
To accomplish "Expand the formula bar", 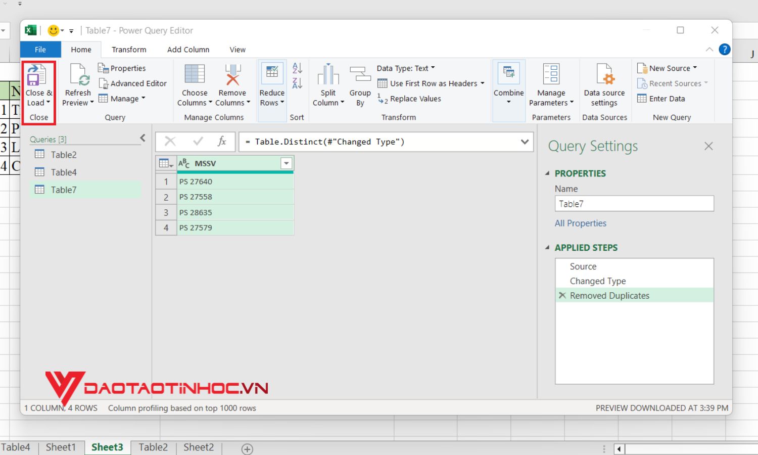I will coord(525,142).
